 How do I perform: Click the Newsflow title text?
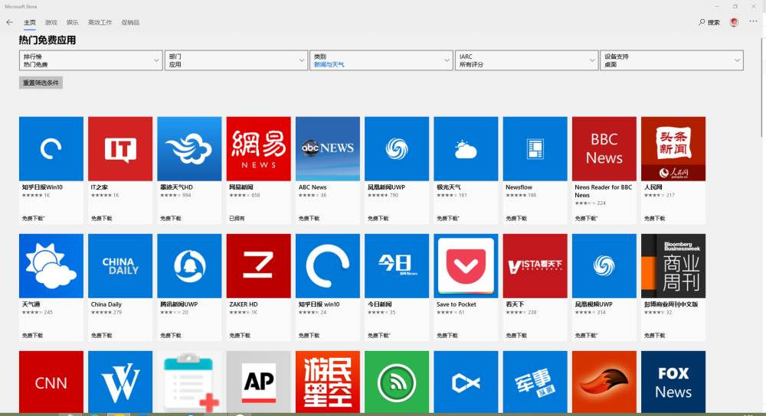coord(519,187)
